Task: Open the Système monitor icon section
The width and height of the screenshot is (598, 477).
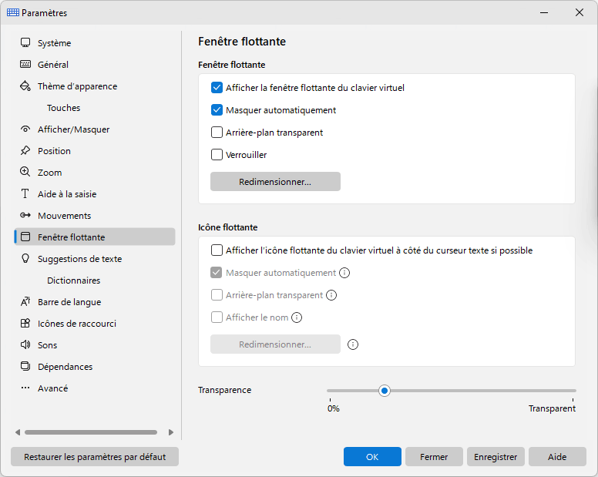Action: (25, 42)
